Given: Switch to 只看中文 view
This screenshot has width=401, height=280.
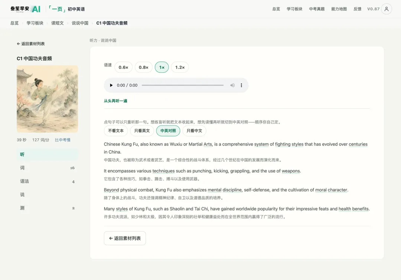Looking at the screenshot, I should click(194, 131).
